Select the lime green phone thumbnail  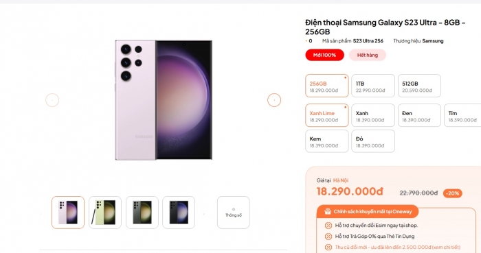(105, 213)
